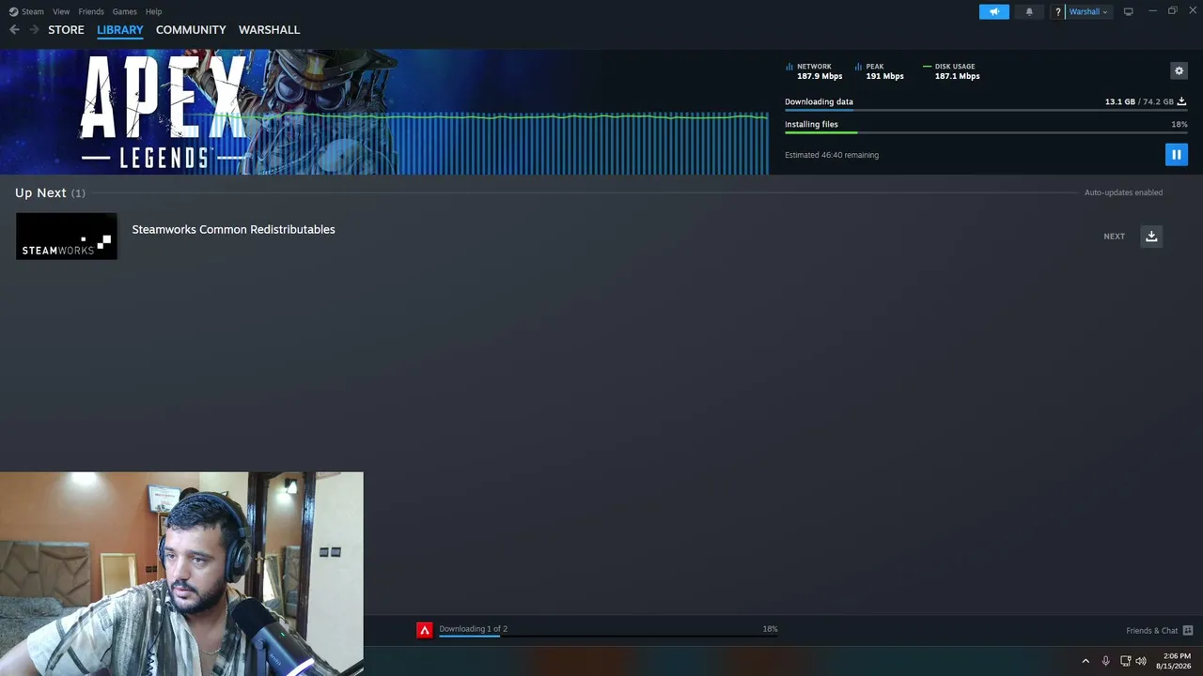Open the WARSHALL profile tab
Screen dimensions: 1203x676
270,30
